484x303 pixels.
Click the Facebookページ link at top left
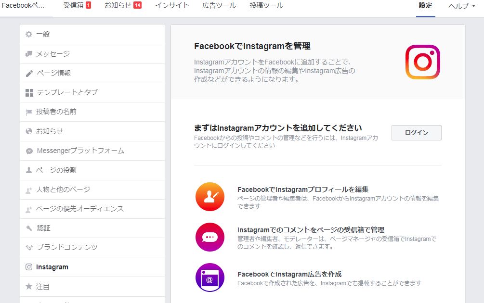pyautogui.click(x=23, y=5)
